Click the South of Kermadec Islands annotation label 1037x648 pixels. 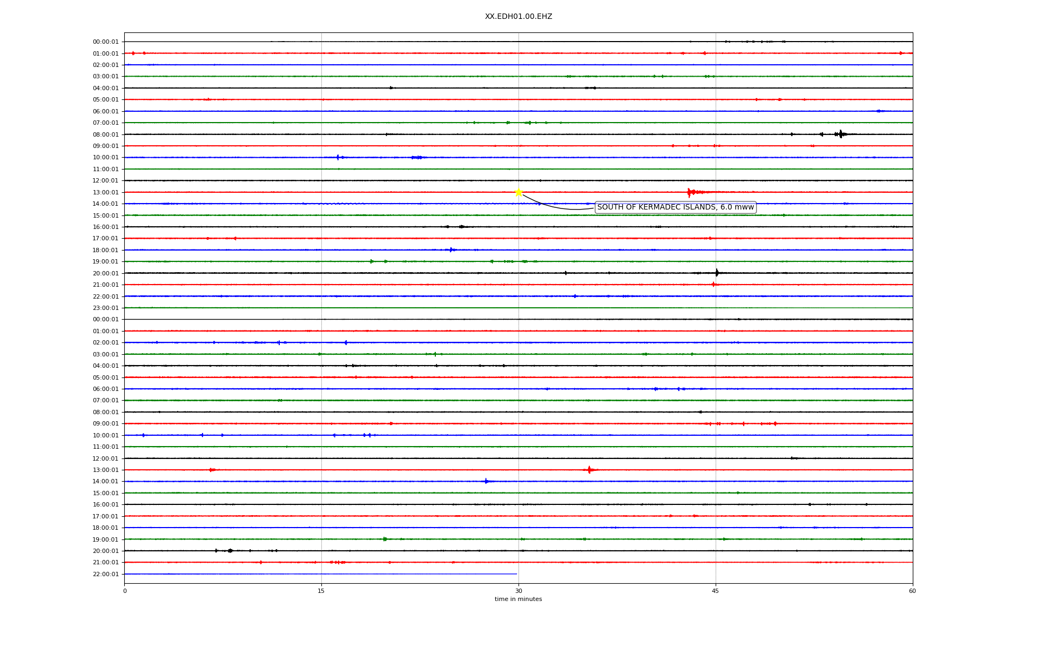pyautogui.click(x=675, y=207)
